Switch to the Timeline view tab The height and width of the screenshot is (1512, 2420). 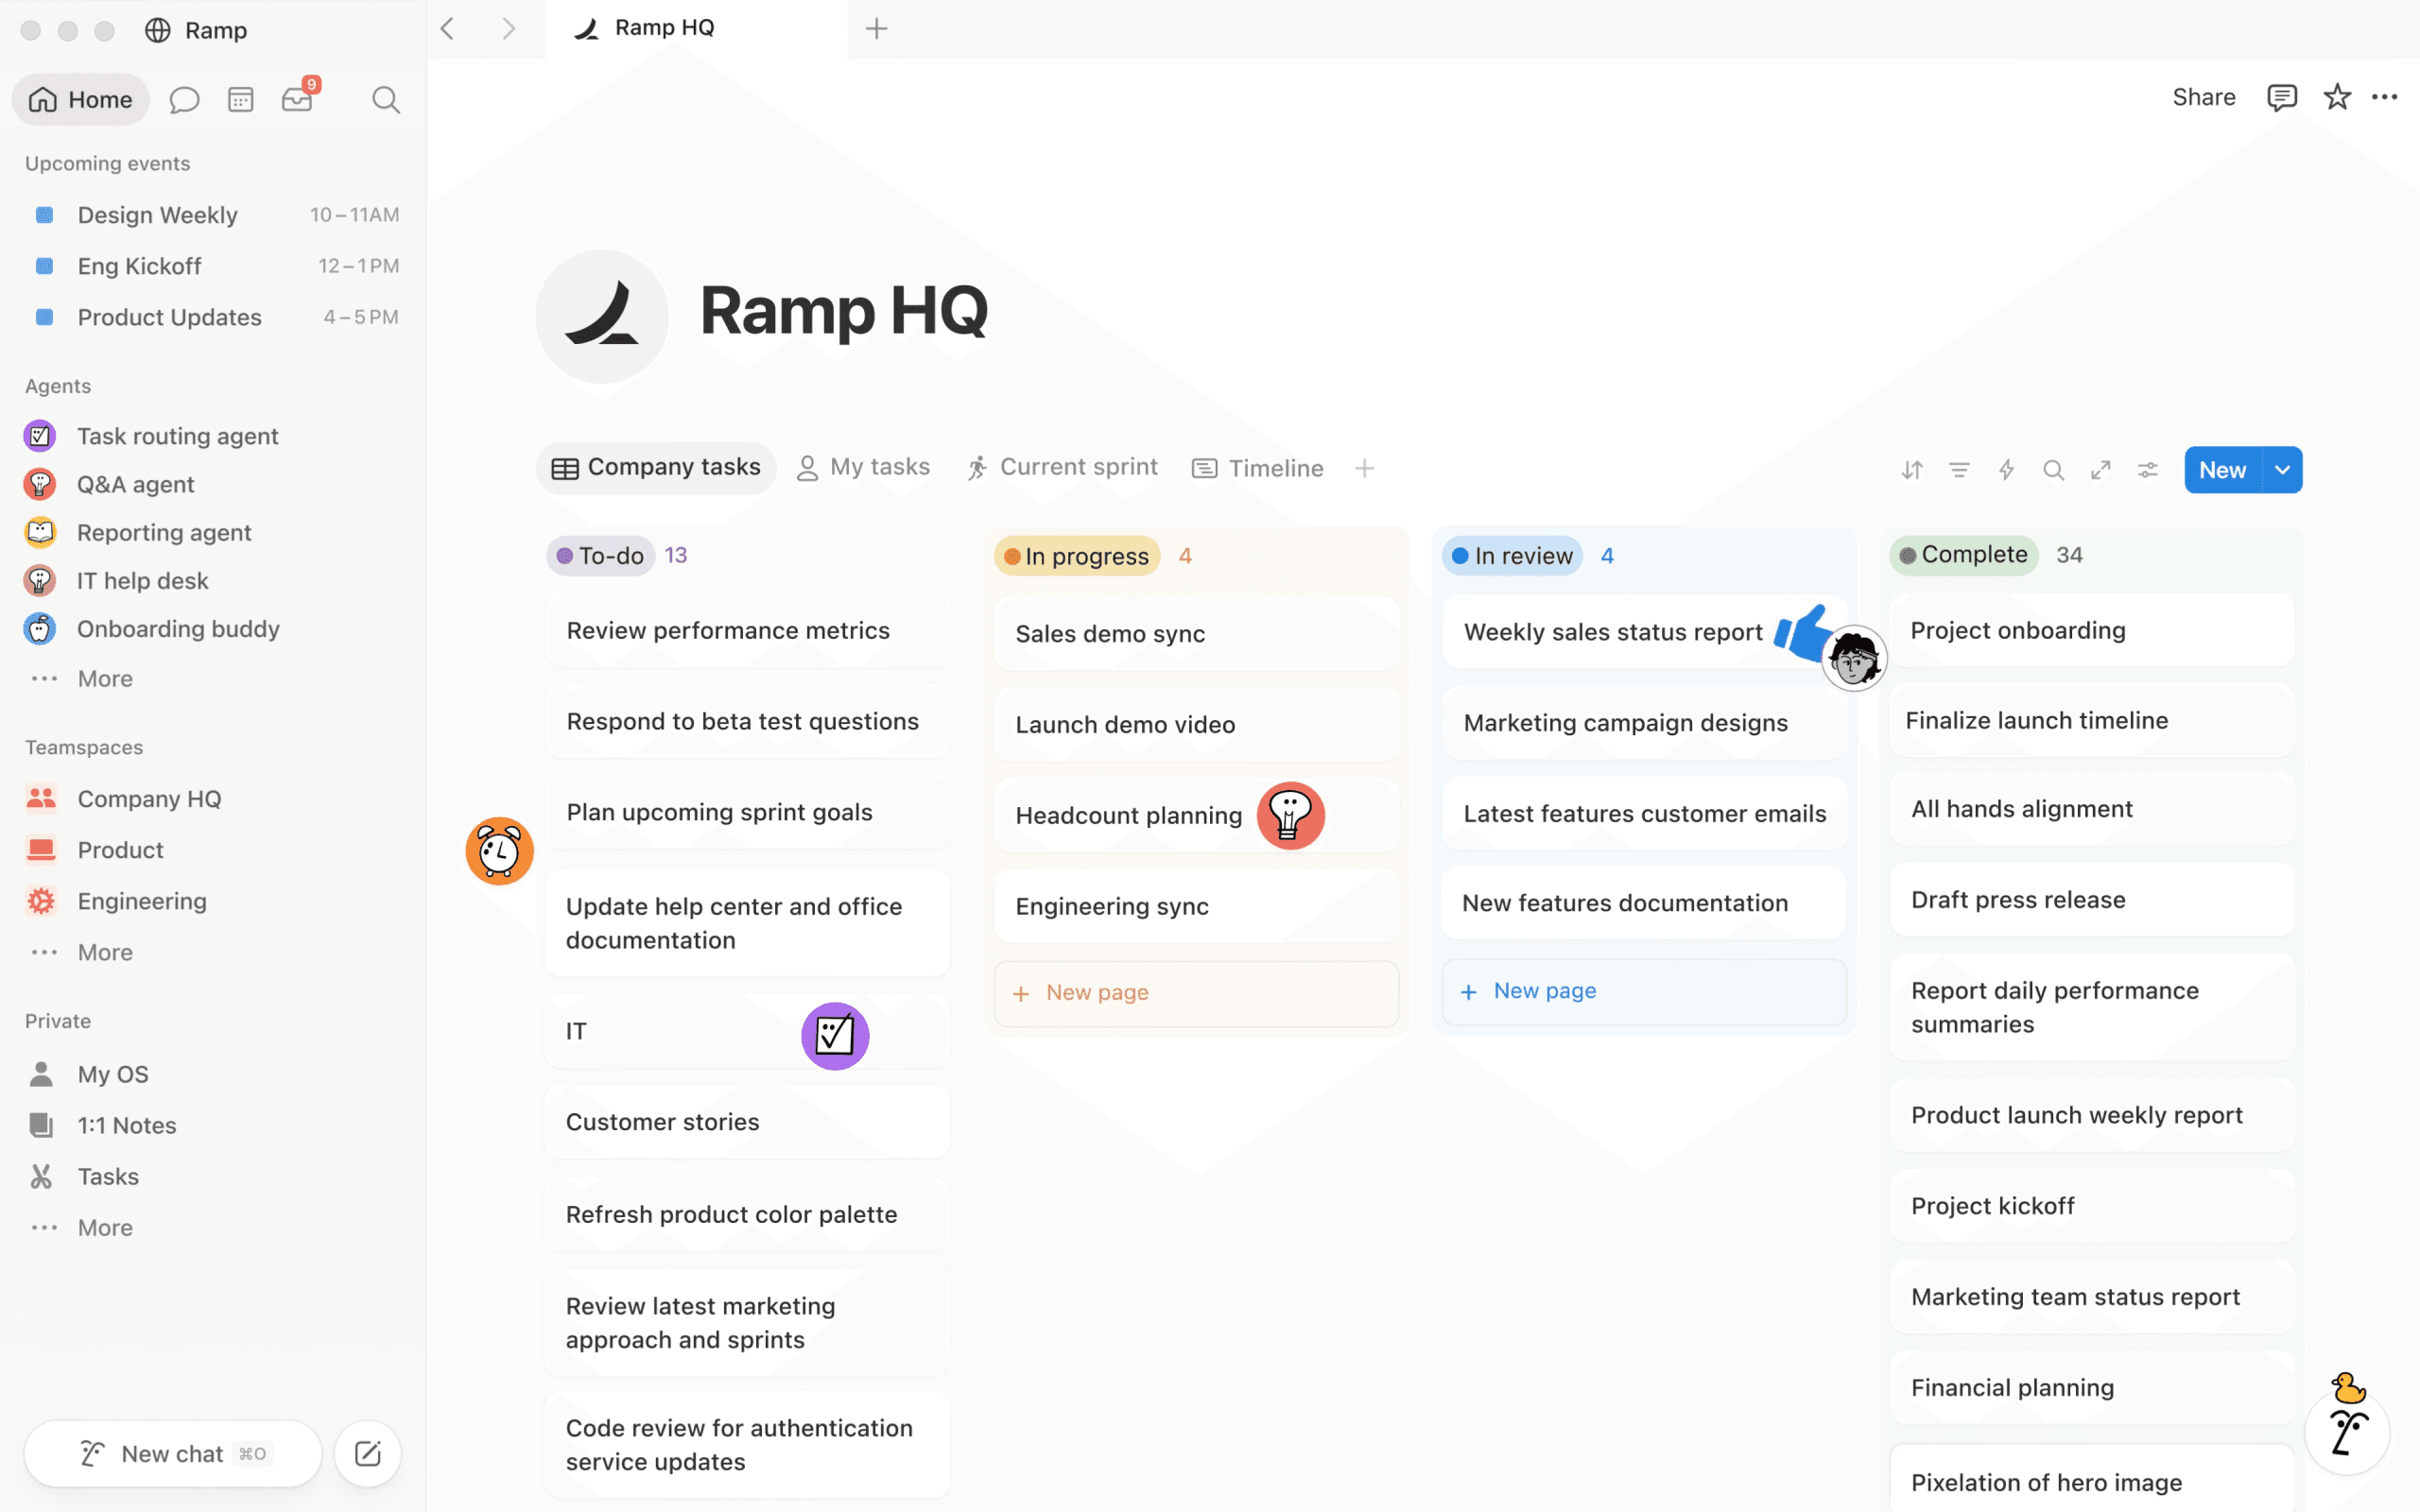[1258, 468]
